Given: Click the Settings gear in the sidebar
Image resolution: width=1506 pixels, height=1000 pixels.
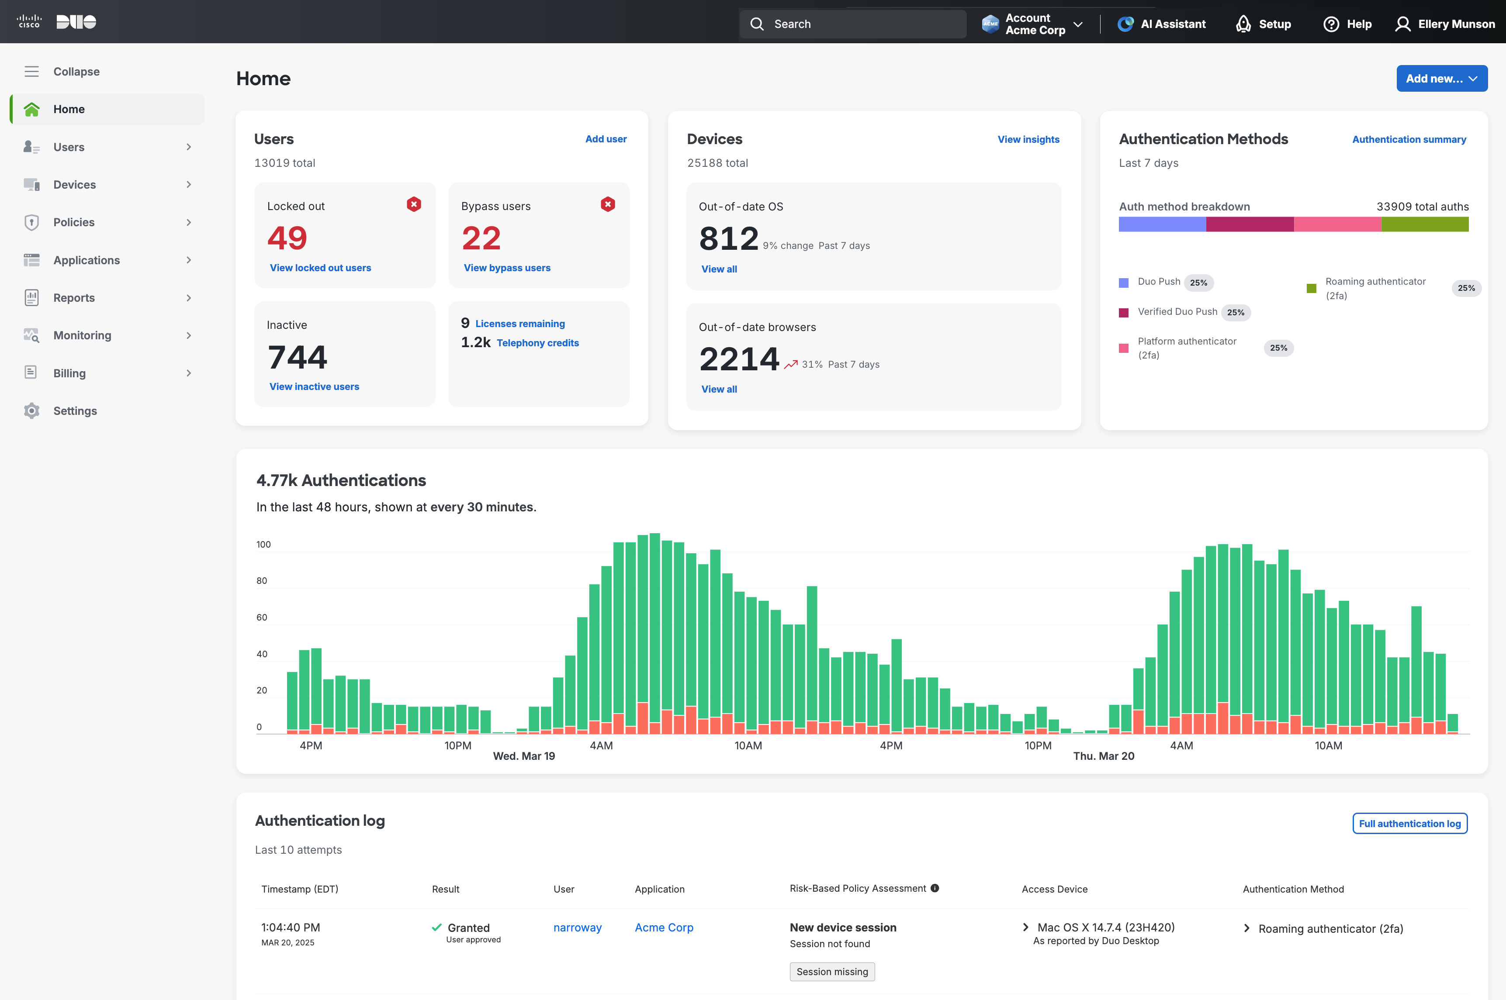Looking at the screenshot, I should 31,410.
